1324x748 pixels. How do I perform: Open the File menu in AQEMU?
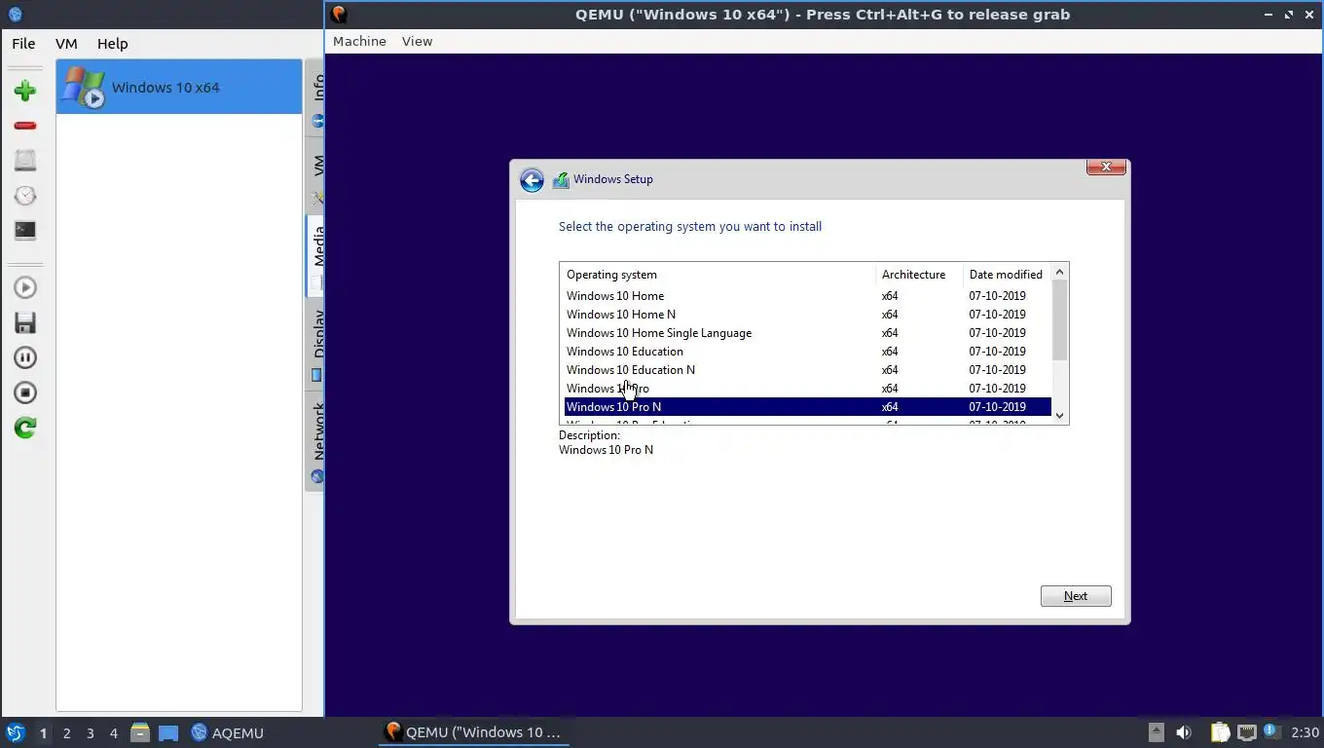tap(23, 44)
